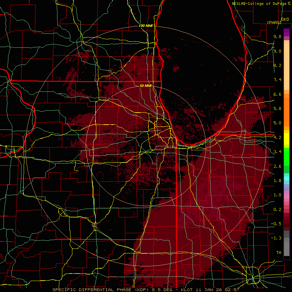The height and width of the screenshot is (292, 292).
Task: Click the pale peach section of the color bar
Action: 286,67
